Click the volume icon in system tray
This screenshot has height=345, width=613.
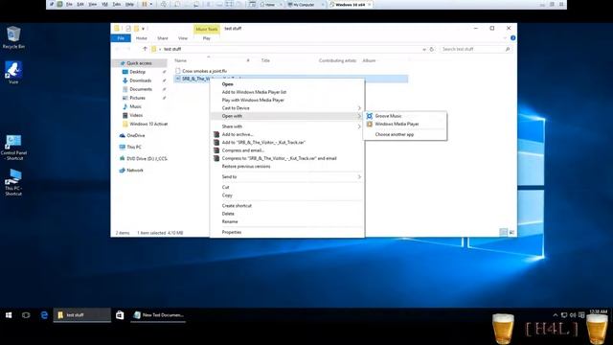click(573, 315)
